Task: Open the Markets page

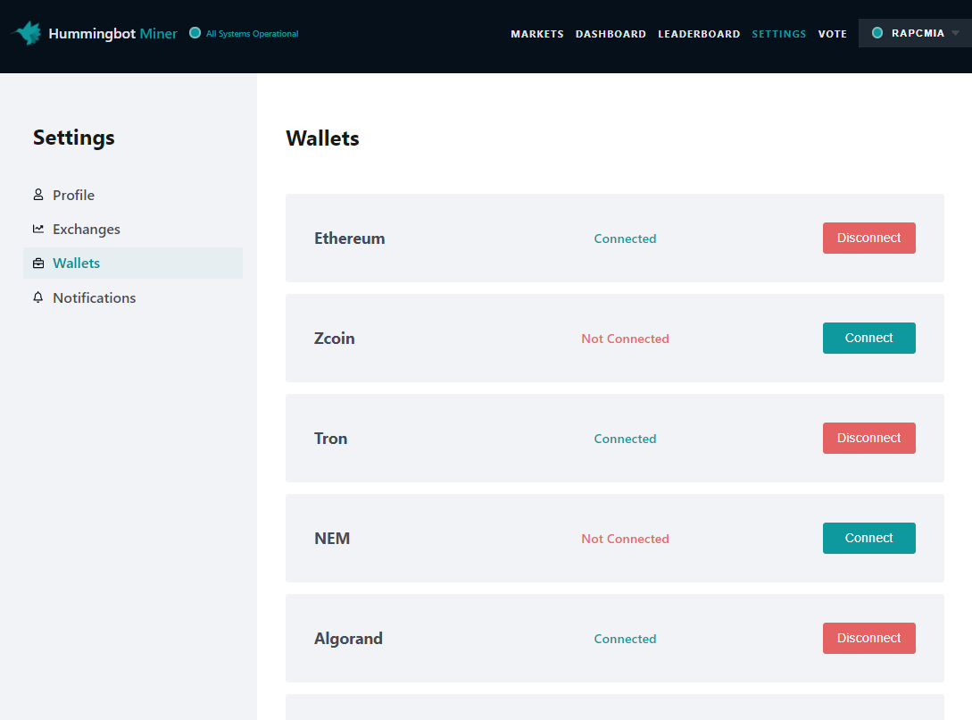Action: [536, 34]
